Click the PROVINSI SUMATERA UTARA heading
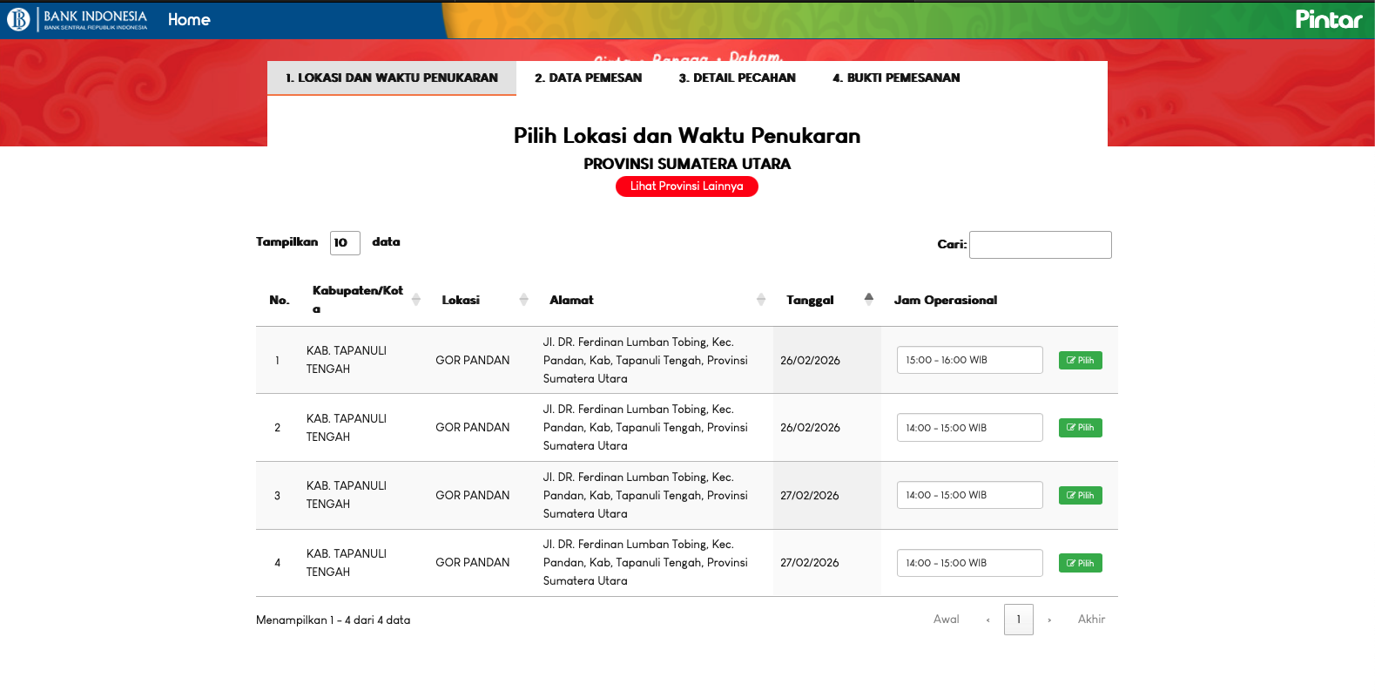 pyautogui.click(x=687, y=164)
